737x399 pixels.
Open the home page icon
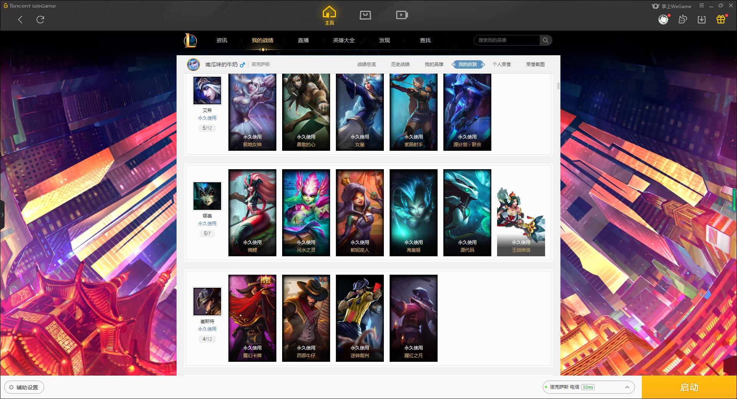click(329, 16)
